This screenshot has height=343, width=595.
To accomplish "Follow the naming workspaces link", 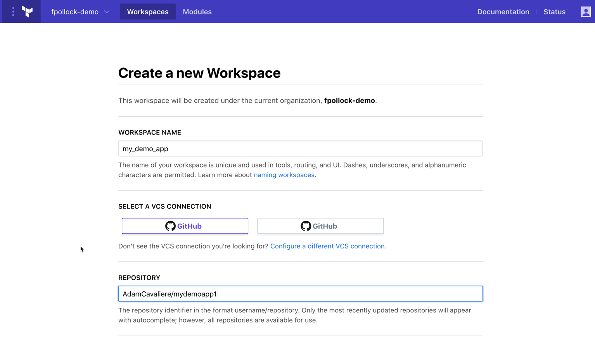I will [x=284, y=175].
